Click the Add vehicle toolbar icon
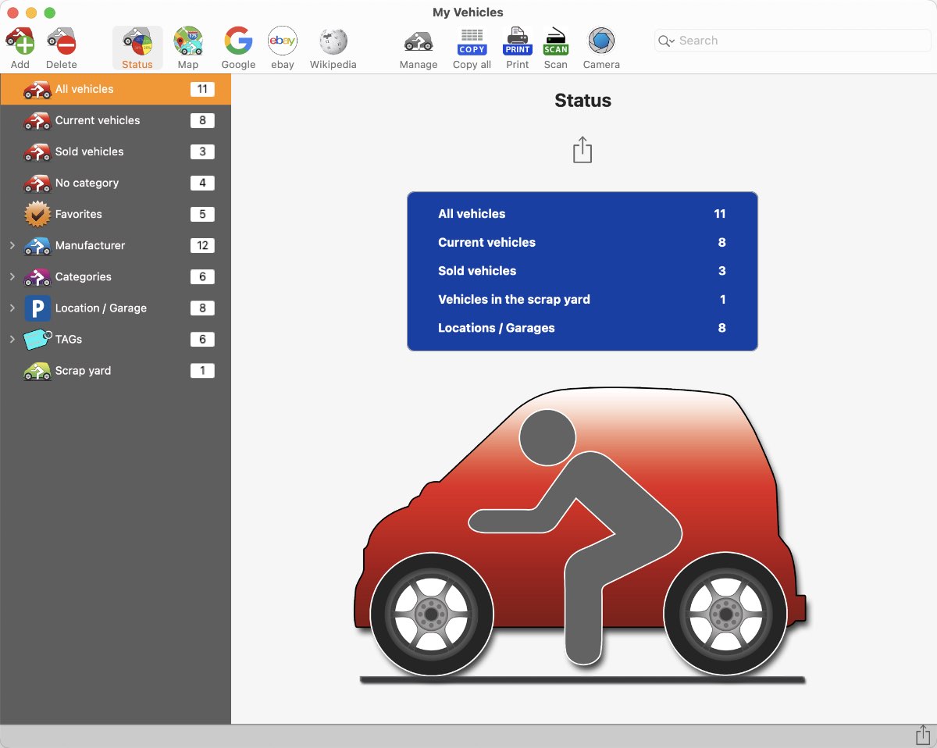Viewport: 937px width, 748px height. click(20, 41)
